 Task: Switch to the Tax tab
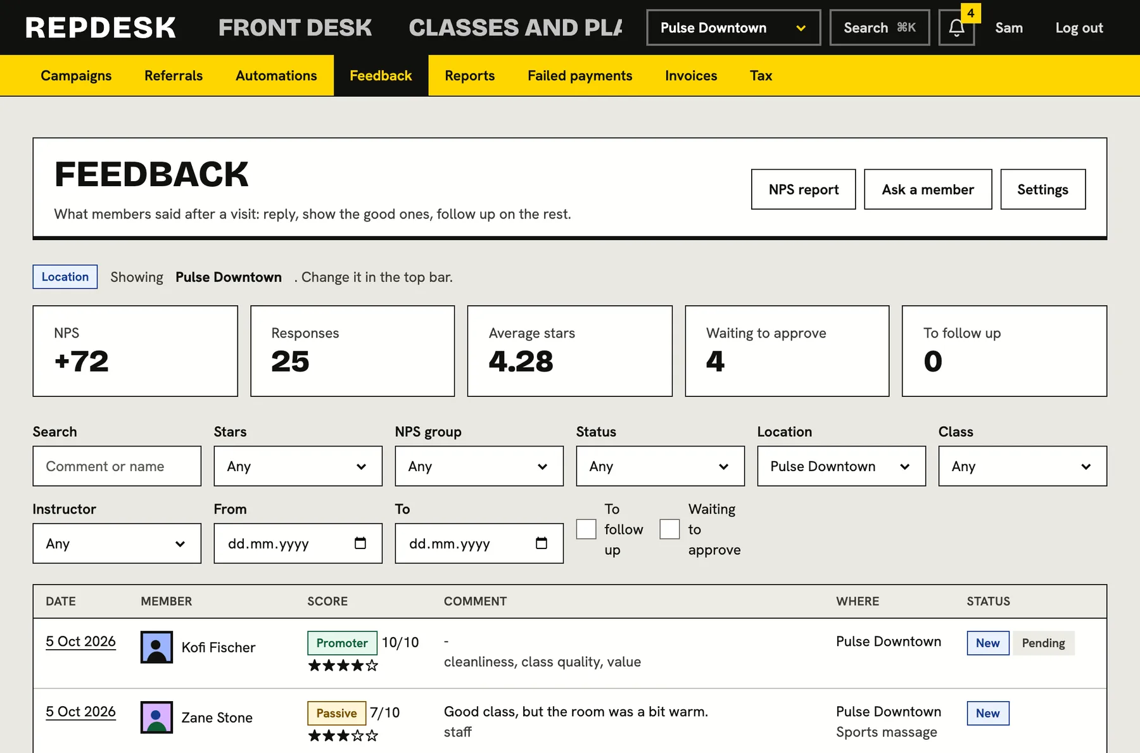[761, 75]
